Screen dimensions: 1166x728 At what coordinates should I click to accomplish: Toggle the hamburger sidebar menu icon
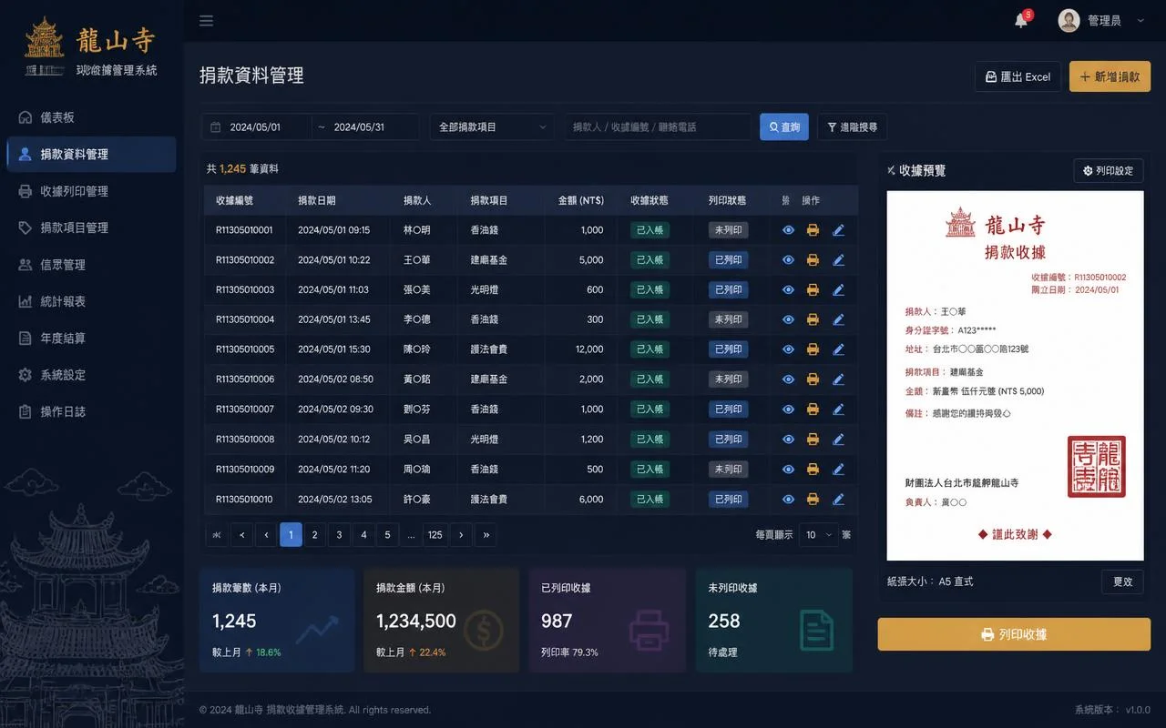(x=206, y=21)
